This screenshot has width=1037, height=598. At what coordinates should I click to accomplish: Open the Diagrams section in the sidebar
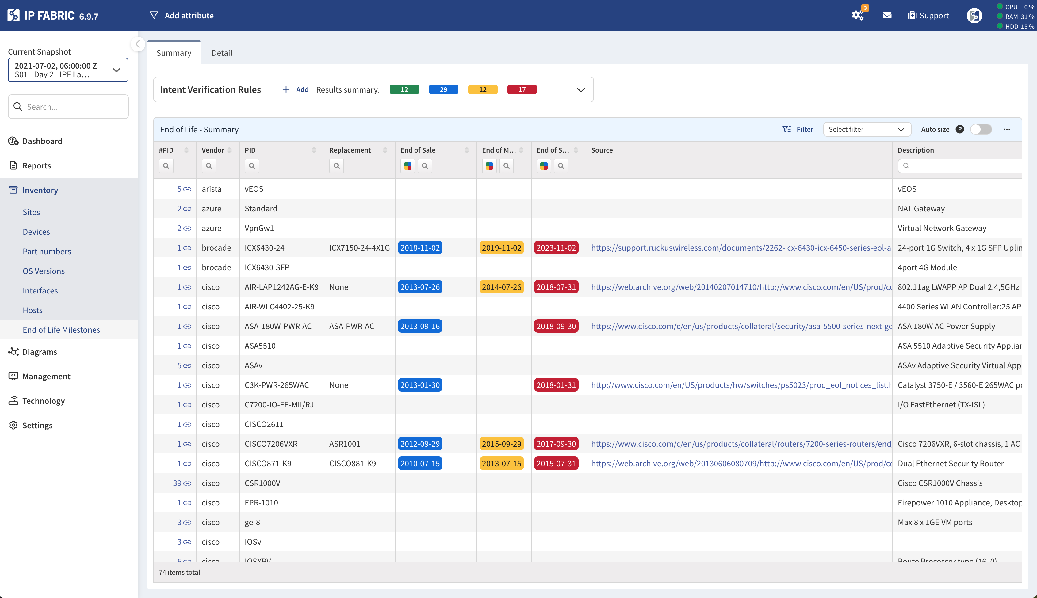click(x=40, y=352)
